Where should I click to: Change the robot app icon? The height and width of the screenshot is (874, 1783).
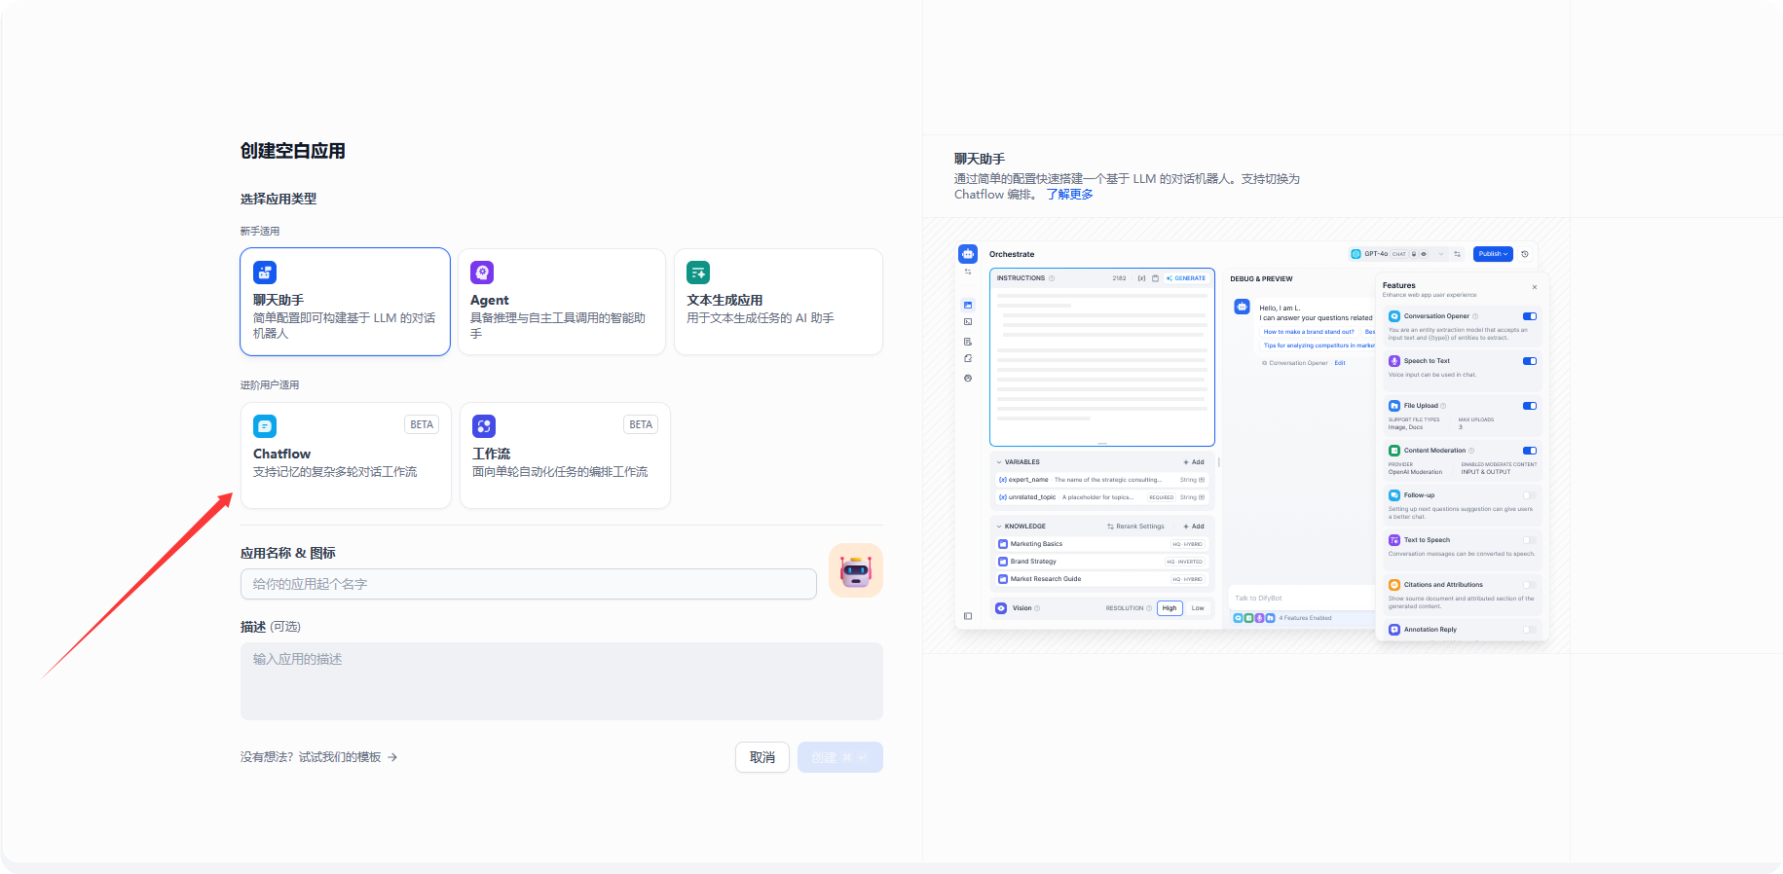pos(855,570)
